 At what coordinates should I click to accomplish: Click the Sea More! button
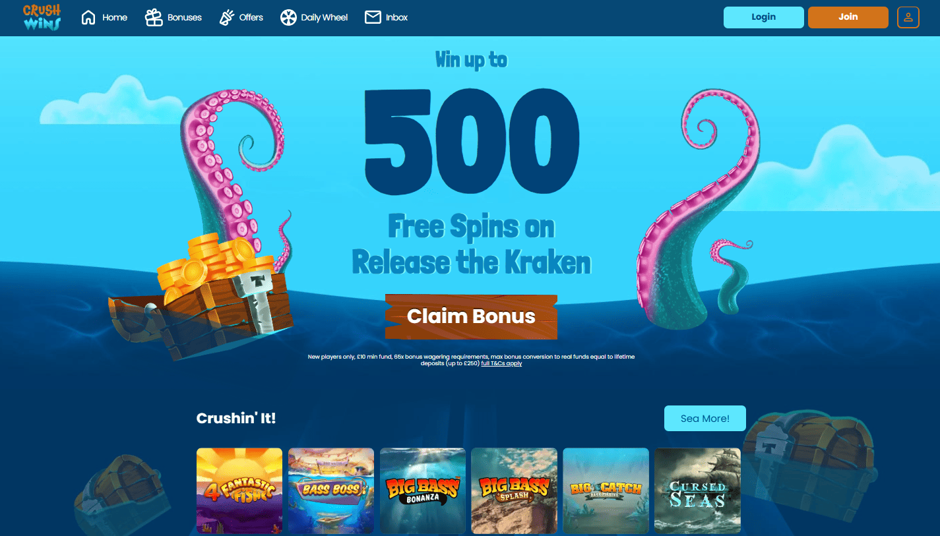705,418
